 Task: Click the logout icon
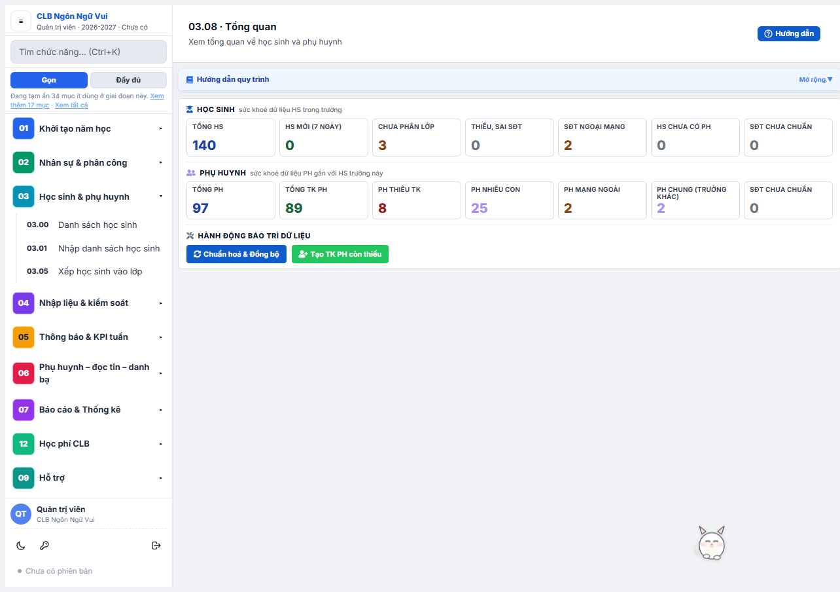tap(156, 546)
